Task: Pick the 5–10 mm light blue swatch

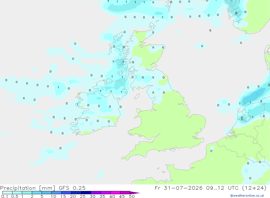Action: [47, 193]
